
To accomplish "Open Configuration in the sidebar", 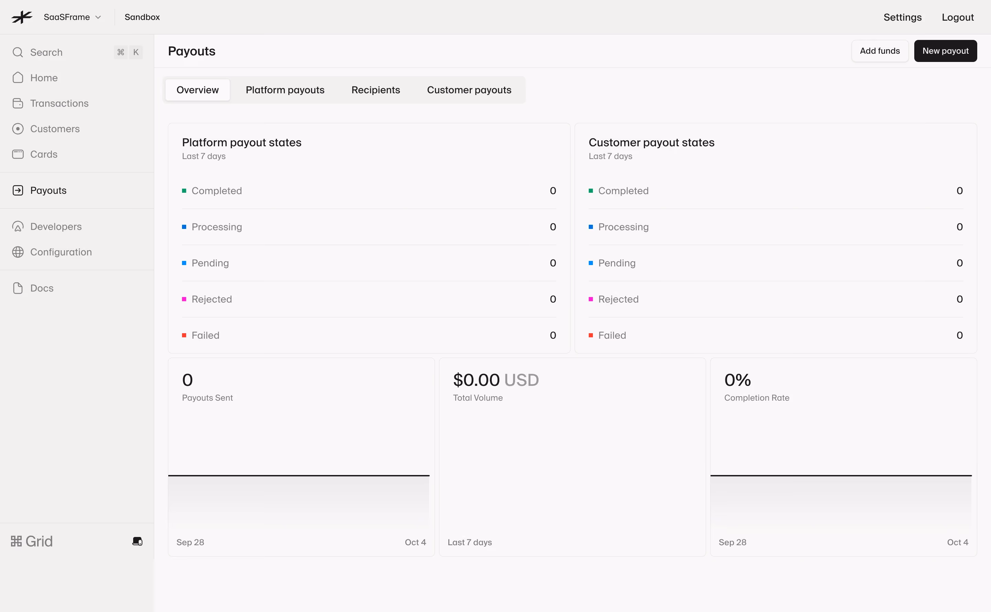I will tap(61, 252).
